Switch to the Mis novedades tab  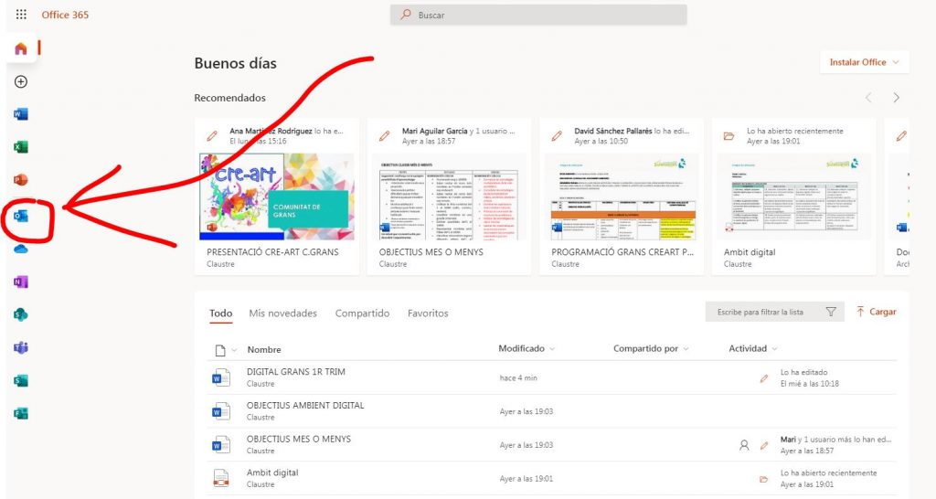point(282,313)
